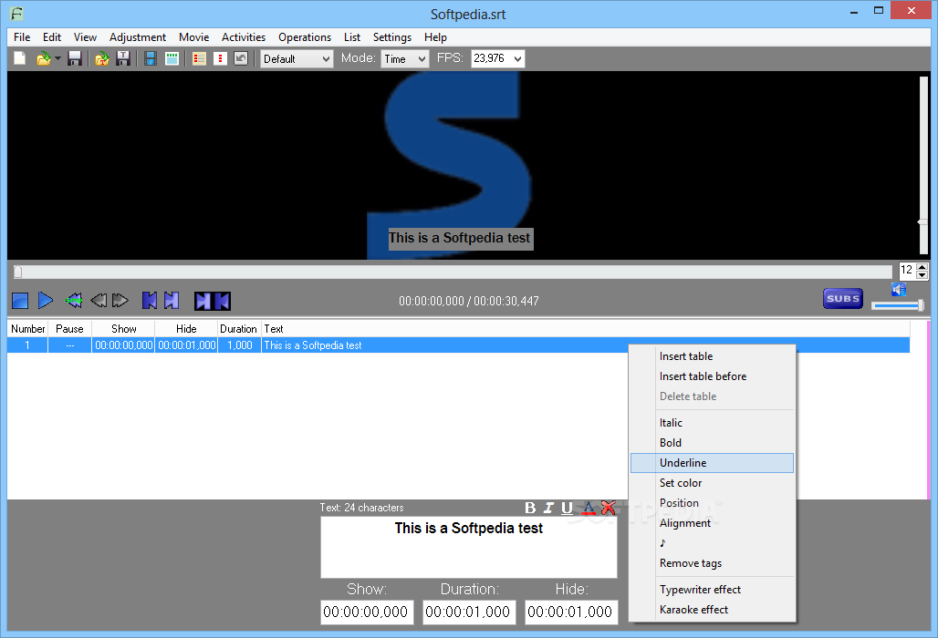
Task: Click the Bold B editor icon
Action: pos(530,508)
